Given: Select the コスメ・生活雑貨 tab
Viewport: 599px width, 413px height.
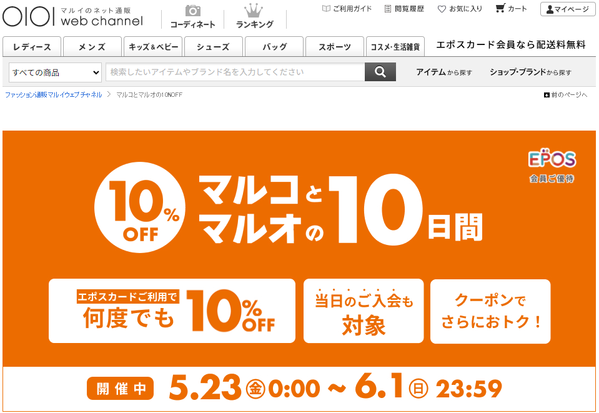Looking at the screenshot, I should click(395, 47).
